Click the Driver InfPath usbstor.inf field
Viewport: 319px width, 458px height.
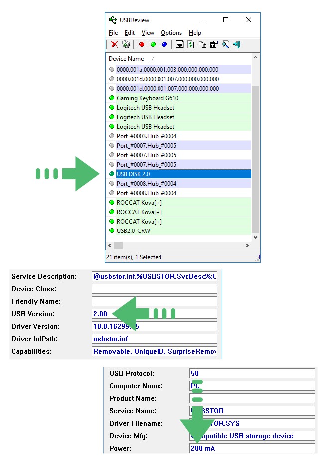pyautogui.click(x=155, y=339)
